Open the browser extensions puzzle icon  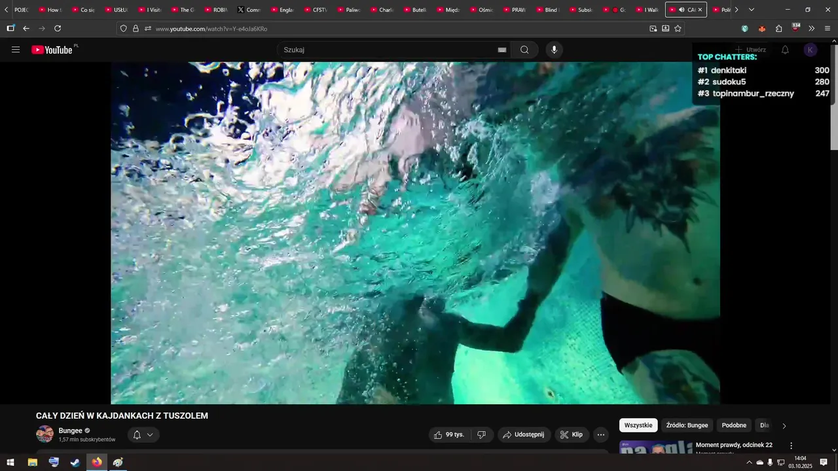click(778, 29)
